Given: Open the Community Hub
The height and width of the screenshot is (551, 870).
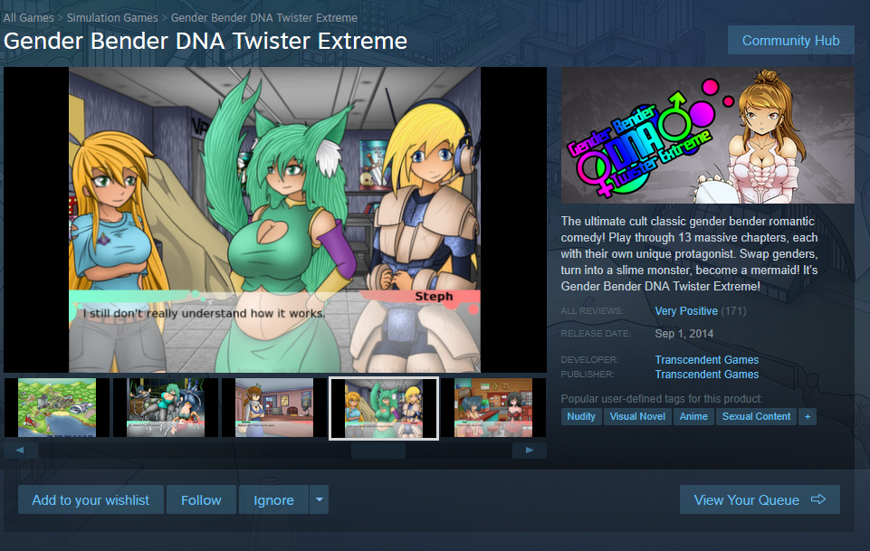Looking at the screenshot, I should coord(790,41).
